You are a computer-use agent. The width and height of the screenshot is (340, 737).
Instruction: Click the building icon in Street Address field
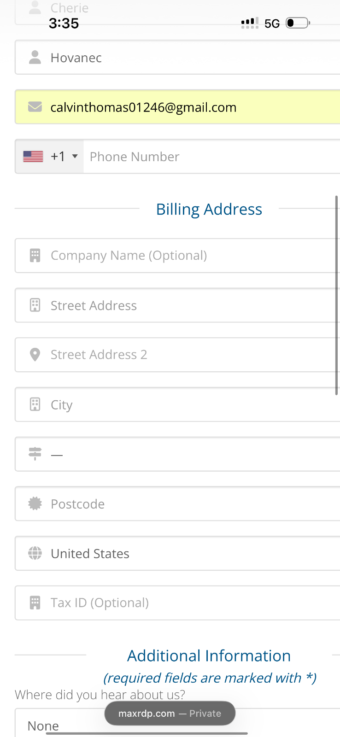(35, 305)
